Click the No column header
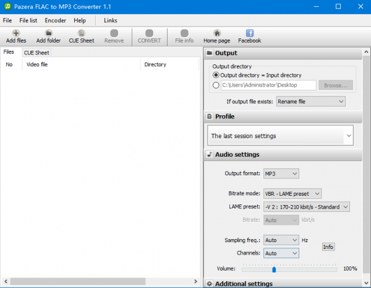371x288 pixels. [x=11, y=64]
